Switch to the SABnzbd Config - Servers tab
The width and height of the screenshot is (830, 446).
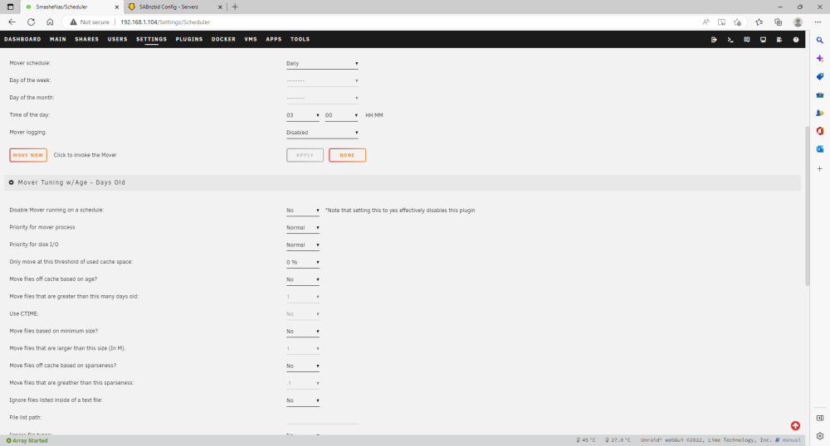(x=176, y=7)
